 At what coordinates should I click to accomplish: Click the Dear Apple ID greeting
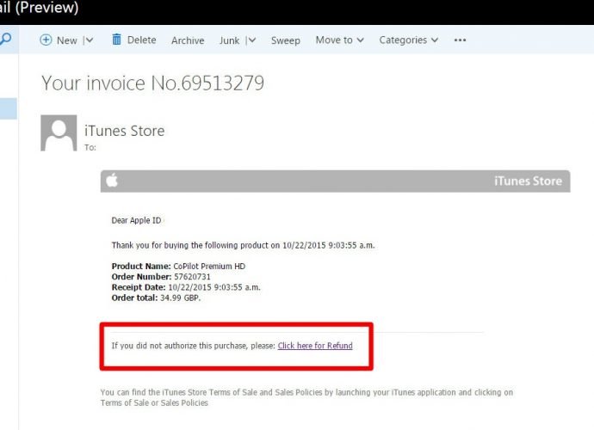[x=136, y=220]
